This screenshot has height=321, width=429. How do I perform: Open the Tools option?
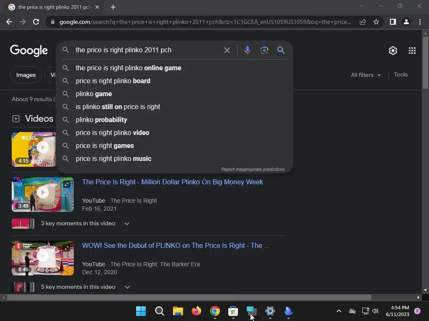pyautogui.click(x=401, y=74)
